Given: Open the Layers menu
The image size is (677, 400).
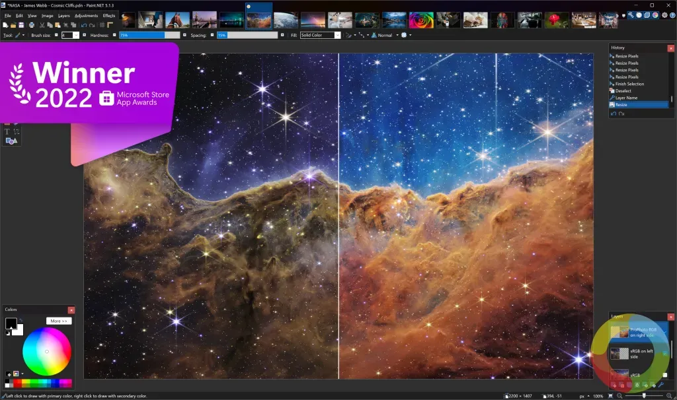Looking at the screenshot, I should tap(64, 16).
